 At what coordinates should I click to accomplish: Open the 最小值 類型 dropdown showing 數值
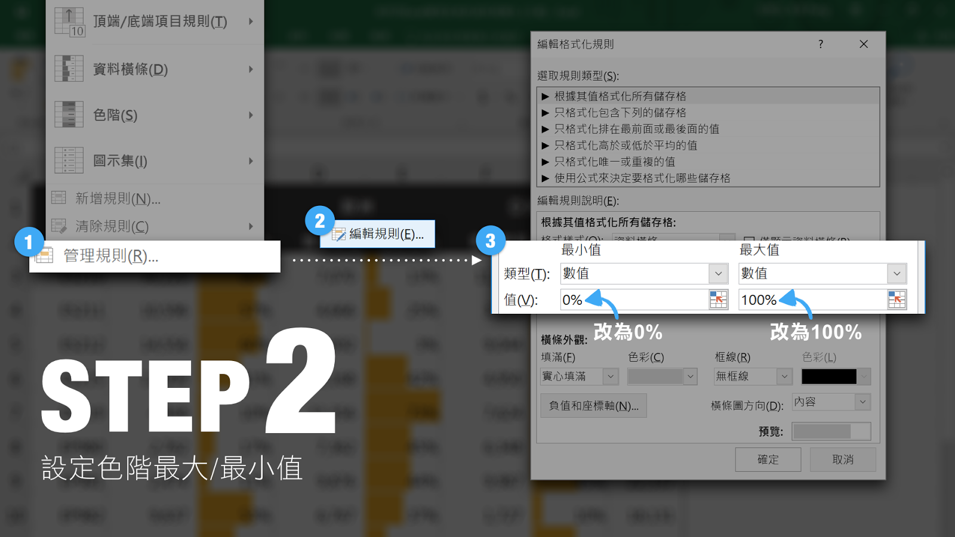(719, 273)
